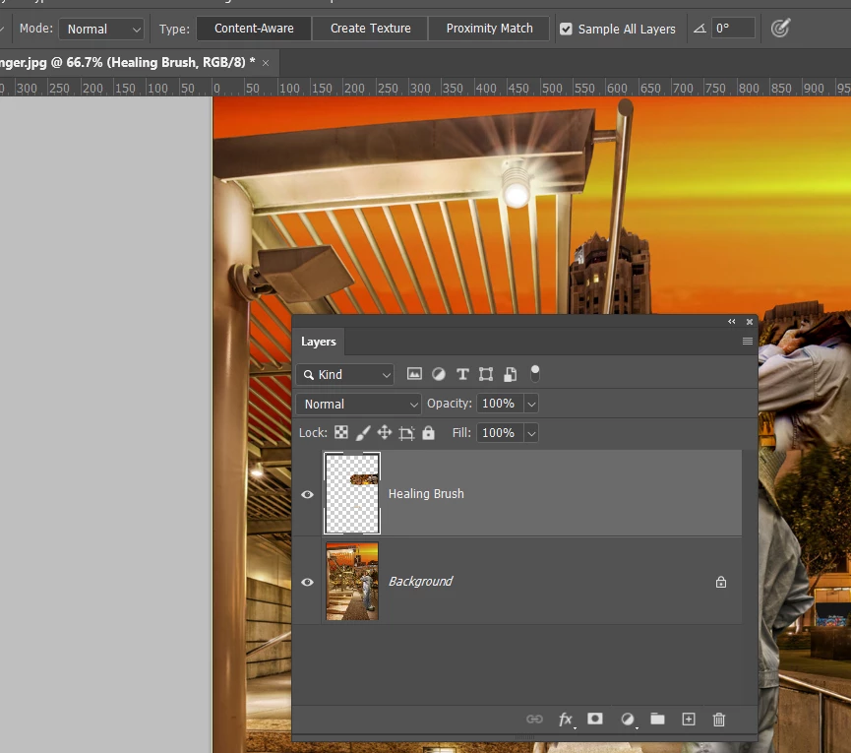Add a layer mask

point(595,720)
